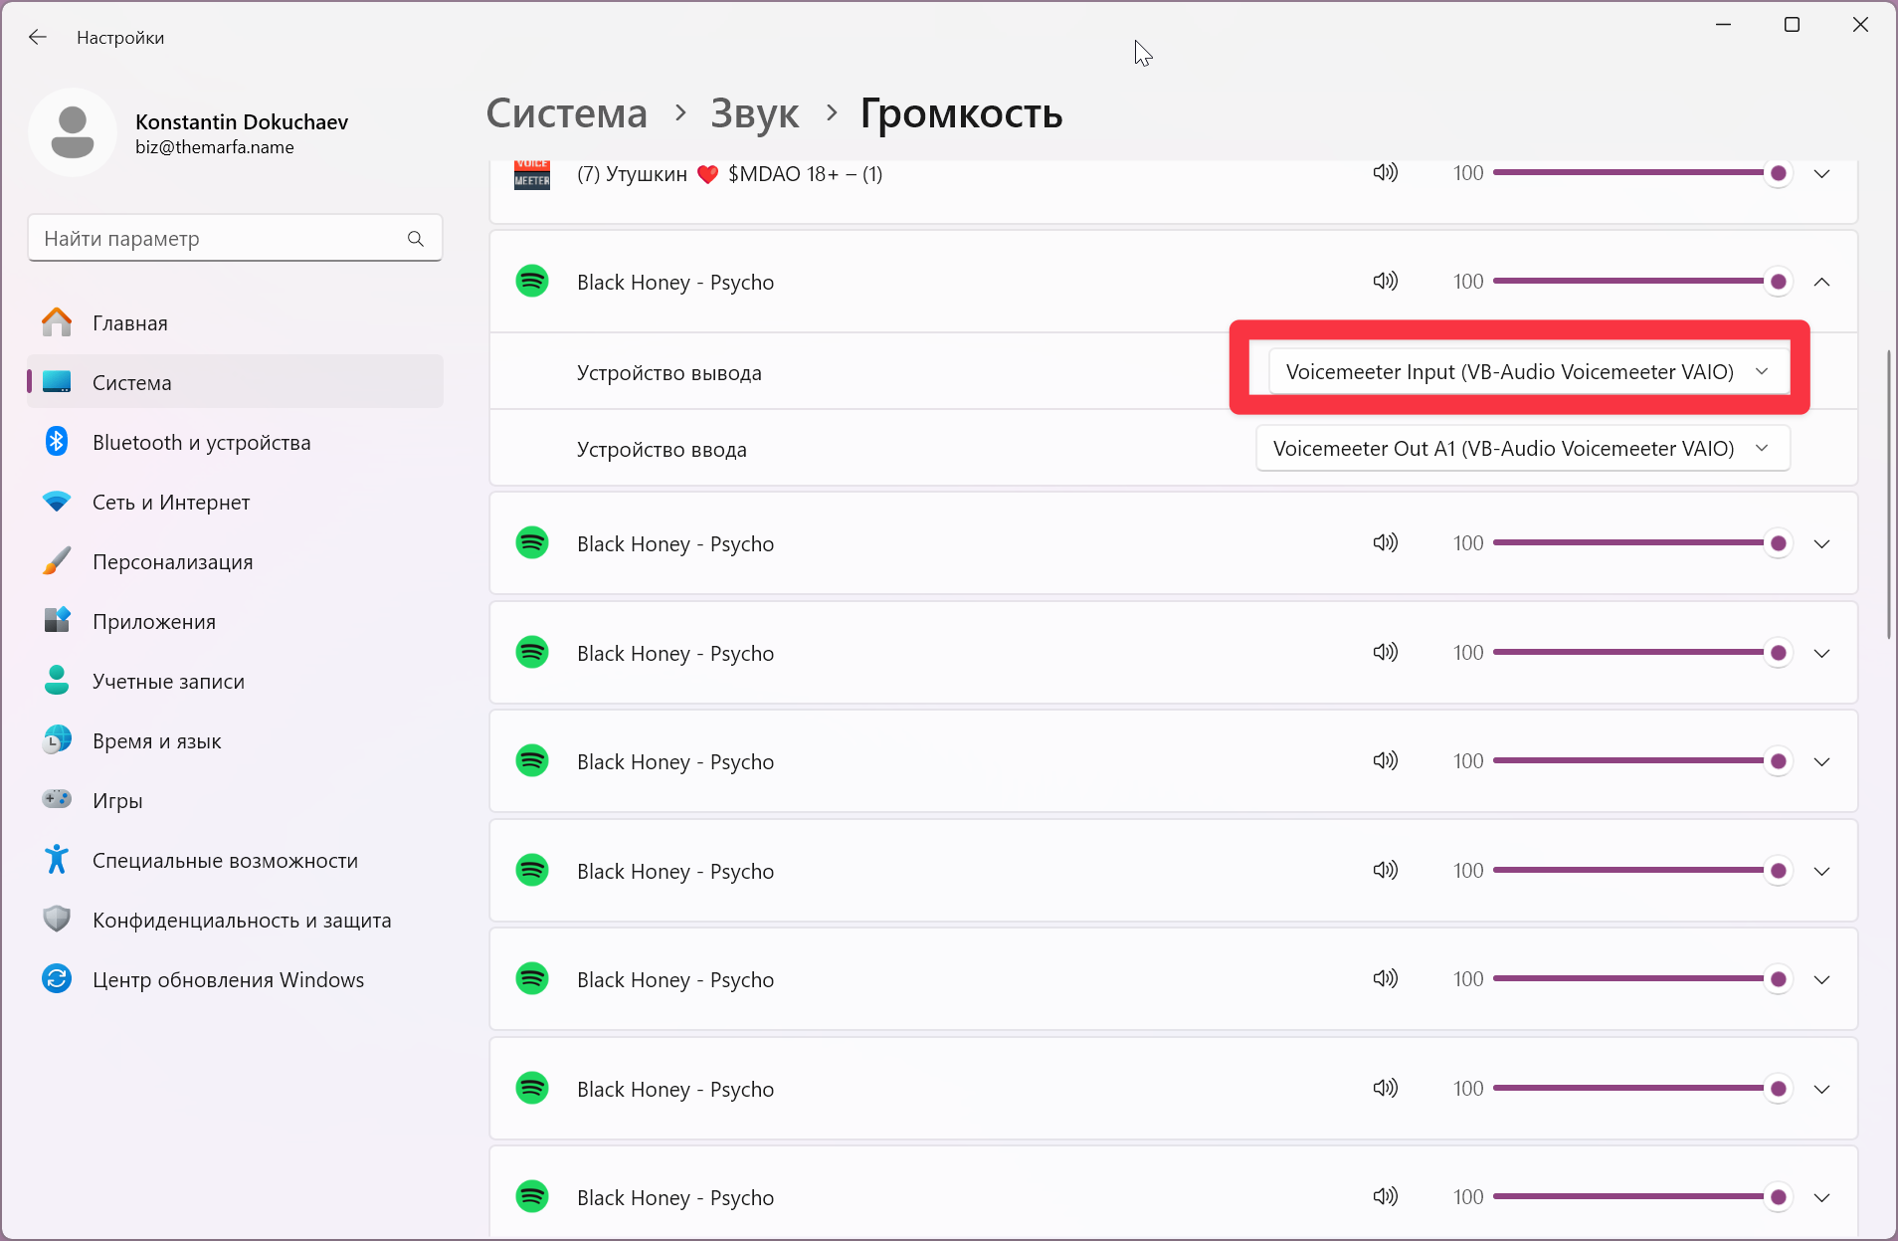Click the Система breadcrumb link
This screenshot has height=1241, width=1898.
pos(566,114)
